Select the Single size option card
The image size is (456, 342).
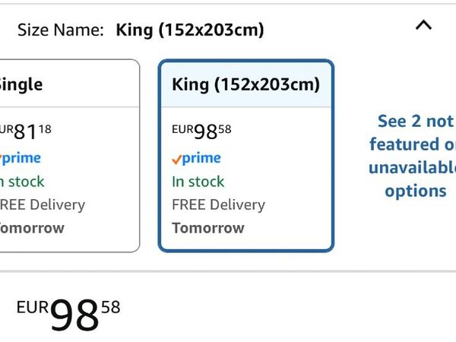click(70, 156)
